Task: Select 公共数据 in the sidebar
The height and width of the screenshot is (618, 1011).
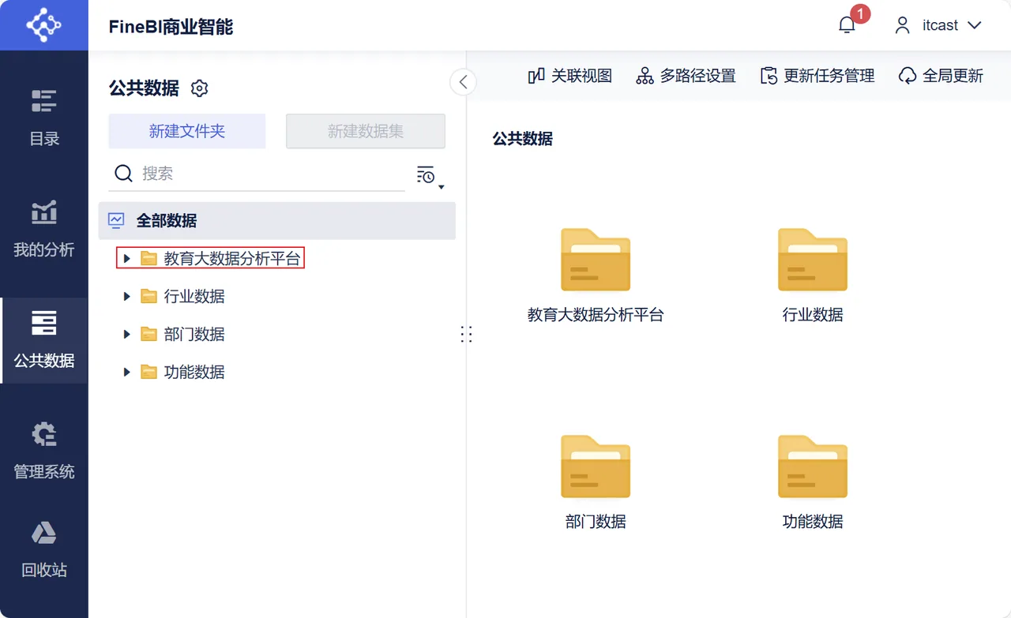Action: (x=44, y=340)
